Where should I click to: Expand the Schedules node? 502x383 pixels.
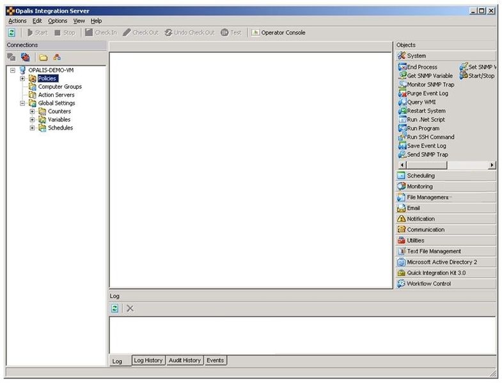(x=32, y=128)
